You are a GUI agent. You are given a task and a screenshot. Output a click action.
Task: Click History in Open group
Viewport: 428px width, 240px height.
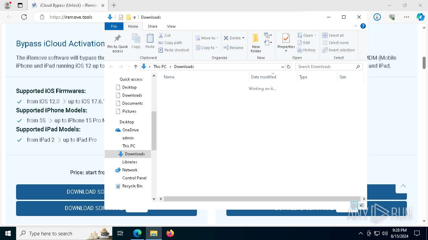(306, 50)
